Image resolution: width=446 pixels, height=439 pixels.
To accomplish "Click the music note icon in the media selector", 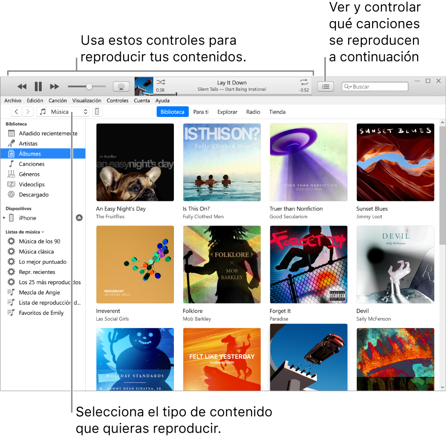I will coord(43,111).
